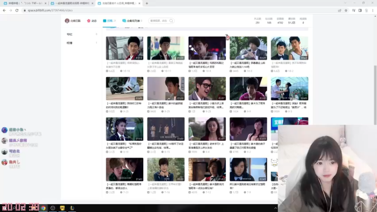Open thumbnail of bowl-cut person in suit
Screen dimensions: 377x212
coord(248,48)
